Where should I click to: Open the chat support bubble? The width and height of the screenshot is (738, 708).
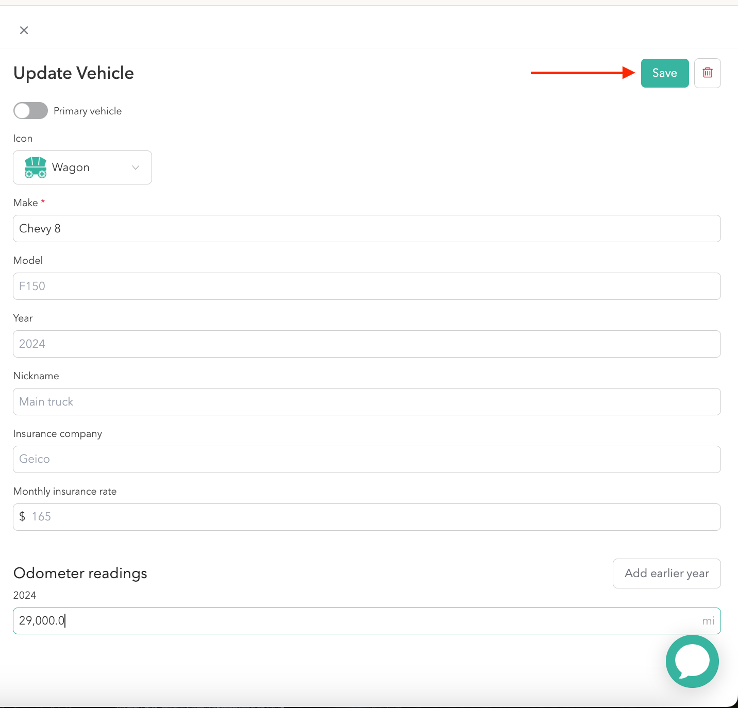click(x=692, y=661)
